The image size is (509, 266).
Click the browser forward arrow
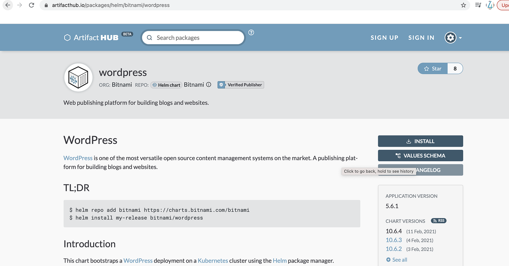(20, 5)
